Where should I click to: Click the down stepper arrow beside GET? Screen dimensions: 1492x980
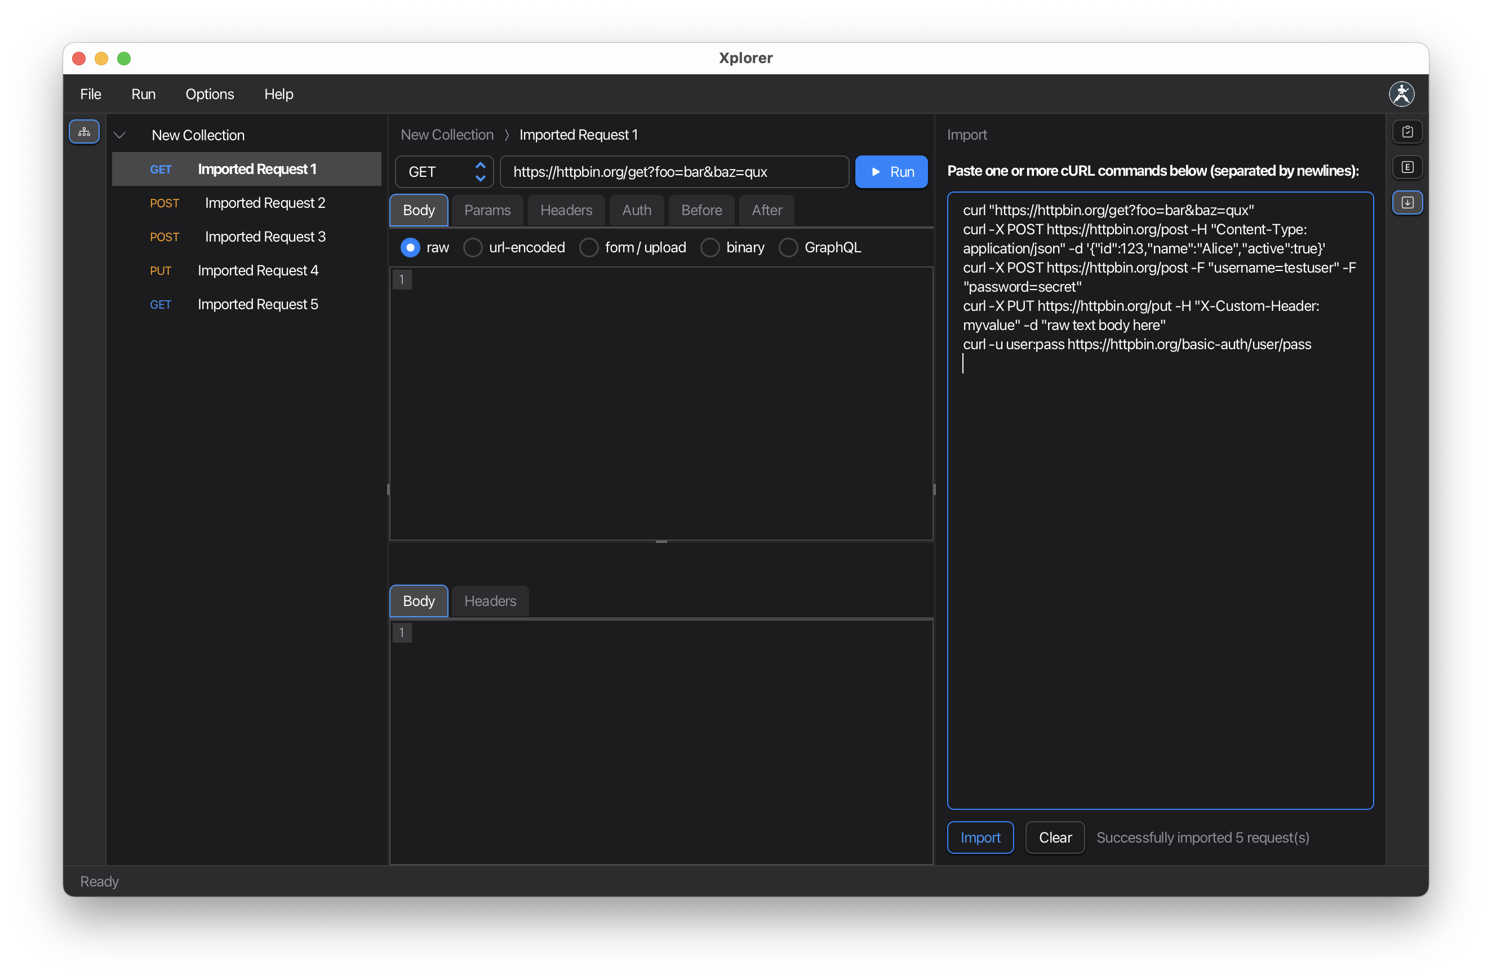[480, 179]
